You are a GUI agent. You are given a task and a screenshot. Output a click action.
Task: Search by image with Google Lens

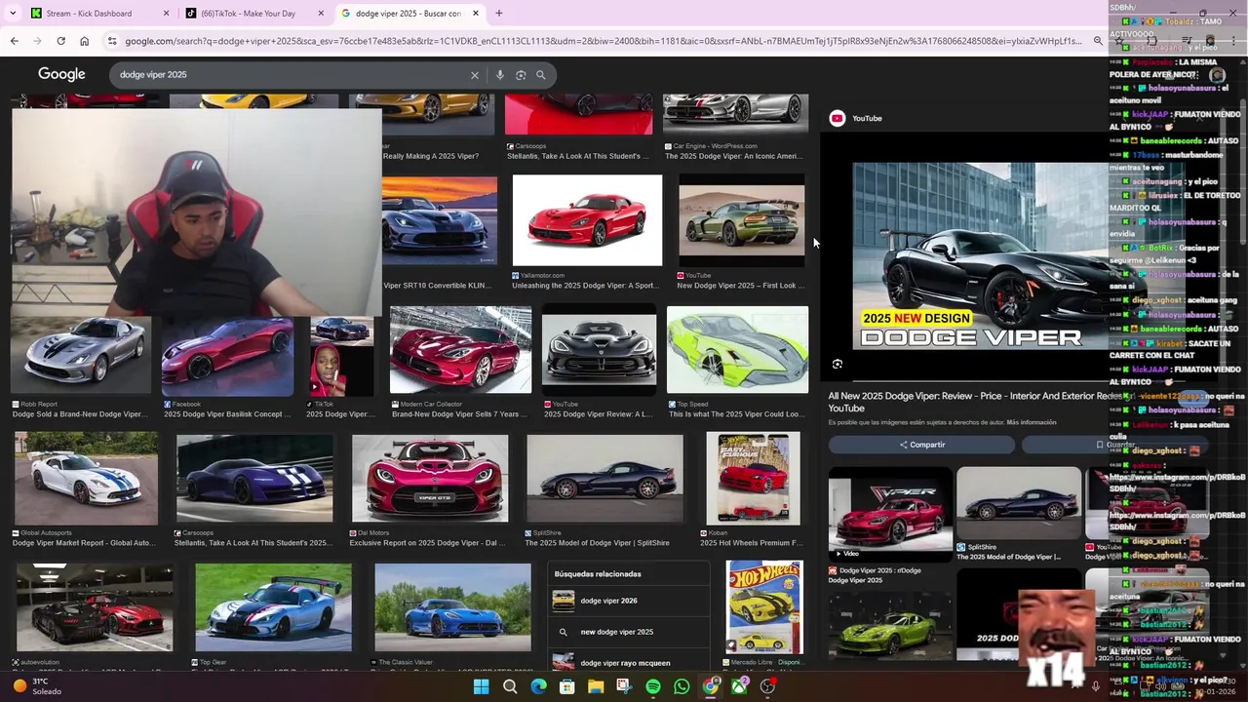coord(521,75)
